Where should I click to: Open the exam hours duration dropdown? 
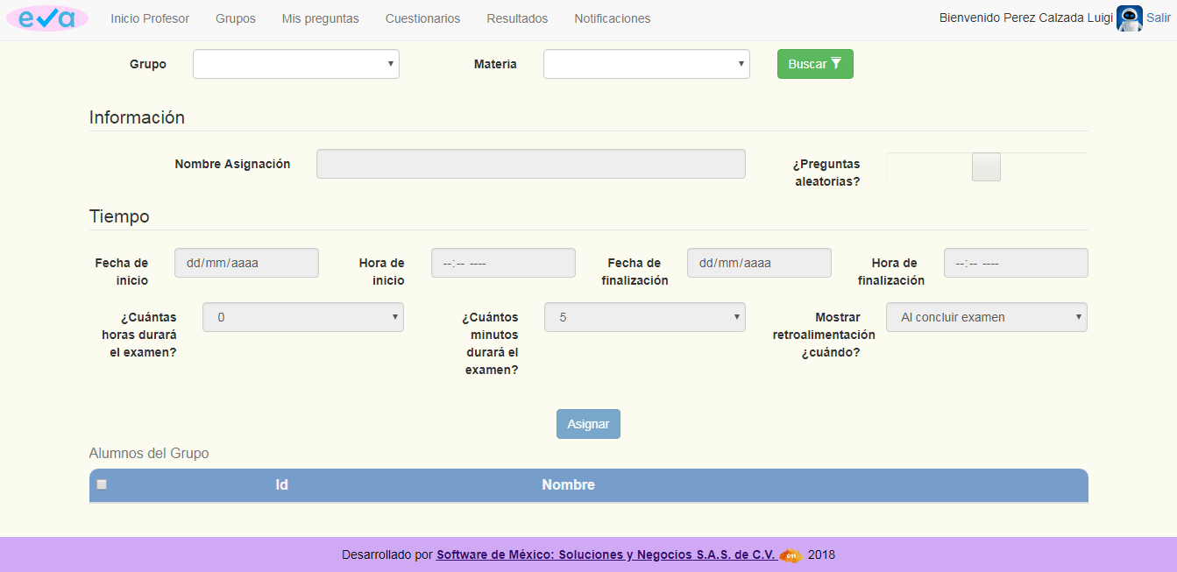click(302, 316)
